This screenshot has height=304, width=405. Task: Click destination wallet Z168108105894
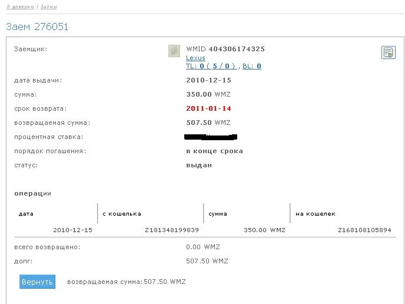click(x=364, y=230)
